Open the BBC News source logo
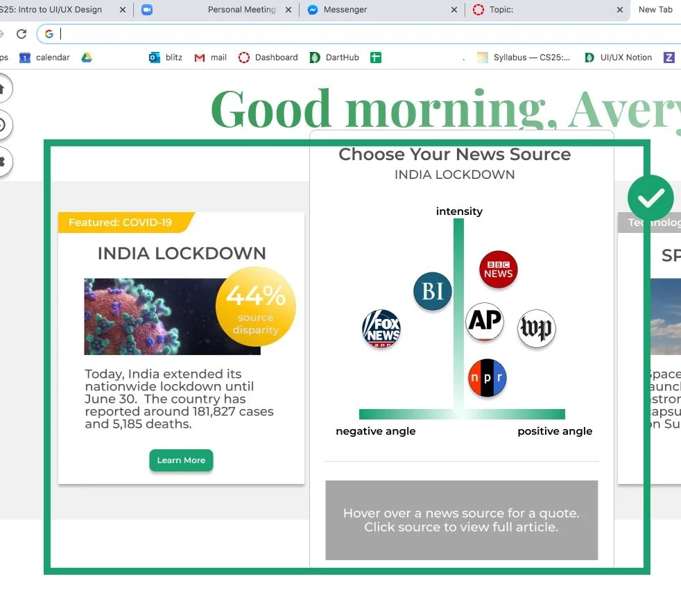 pyautogui.click(x=498, y=269)
